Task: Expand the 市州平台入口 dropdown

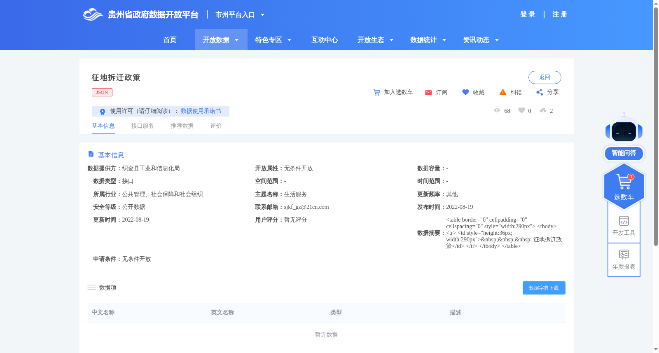Action: [x=262, y=15]
